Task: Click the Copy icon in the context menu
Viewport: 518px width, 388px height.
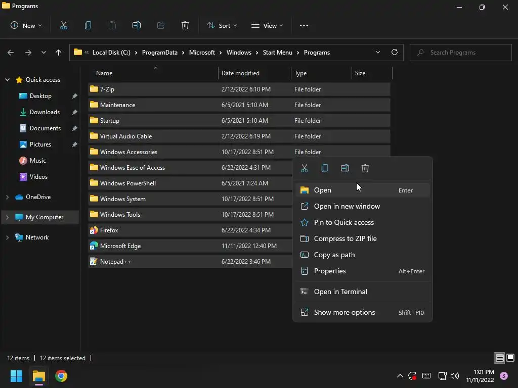Action: pos(324,168)
